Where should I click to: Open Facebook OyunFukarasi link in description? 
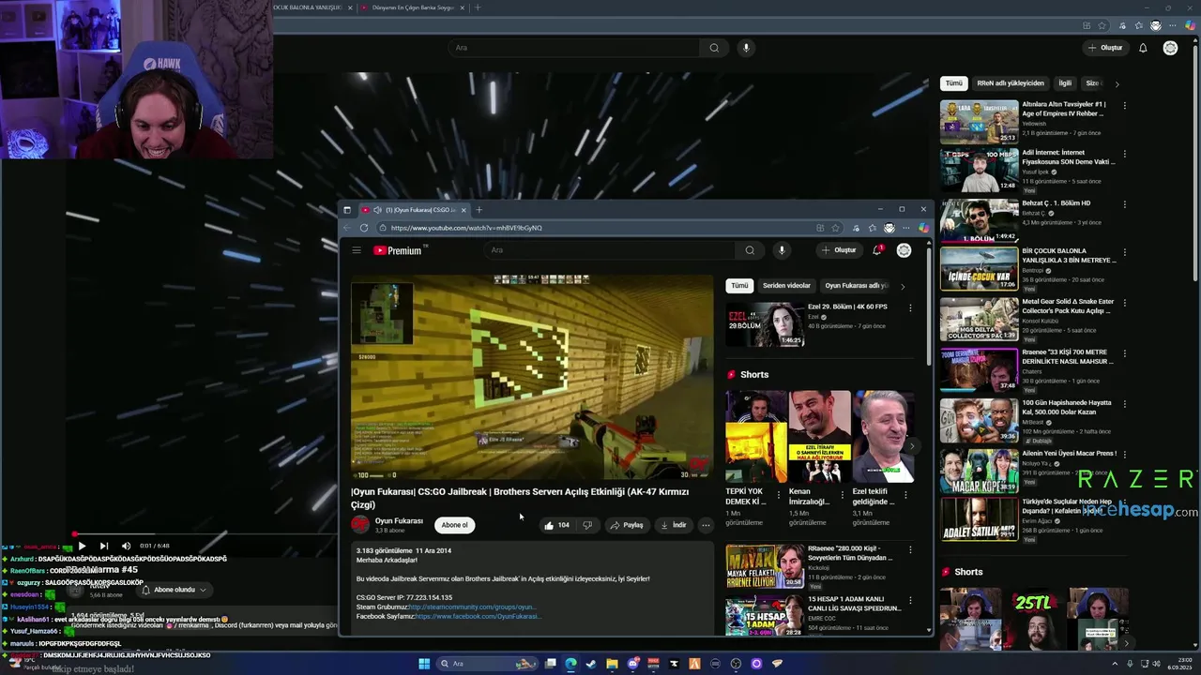point(477,617)
